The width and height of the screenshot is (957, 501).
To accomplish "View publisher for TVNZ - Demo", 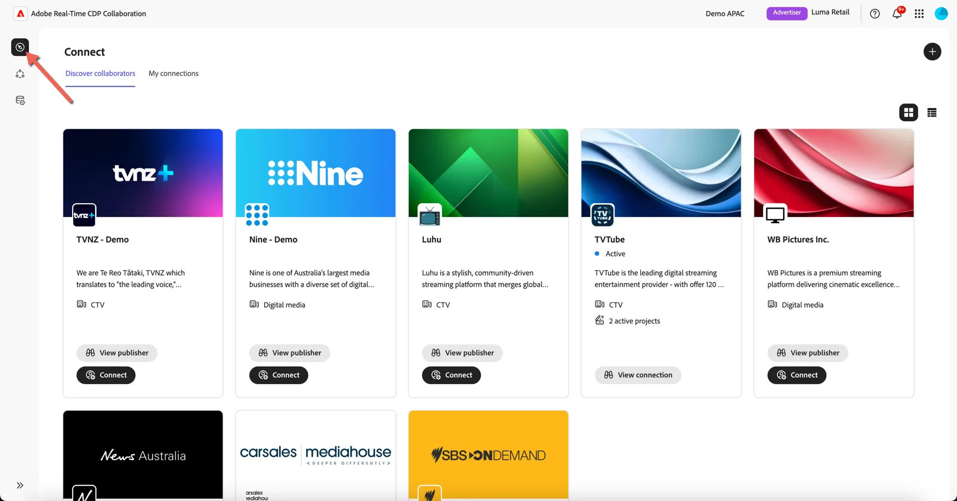I will point(117,353).
